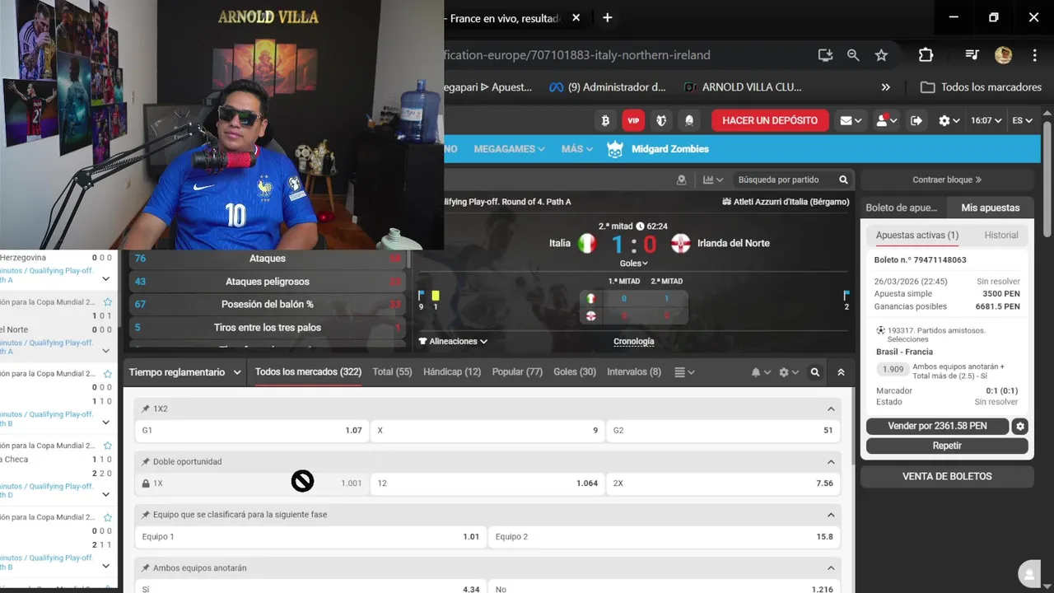The height and width of the screenshot is (593, 1054).
Task: Toggle pin on Ambos equipos anotarán market
Action: point(146,567)
